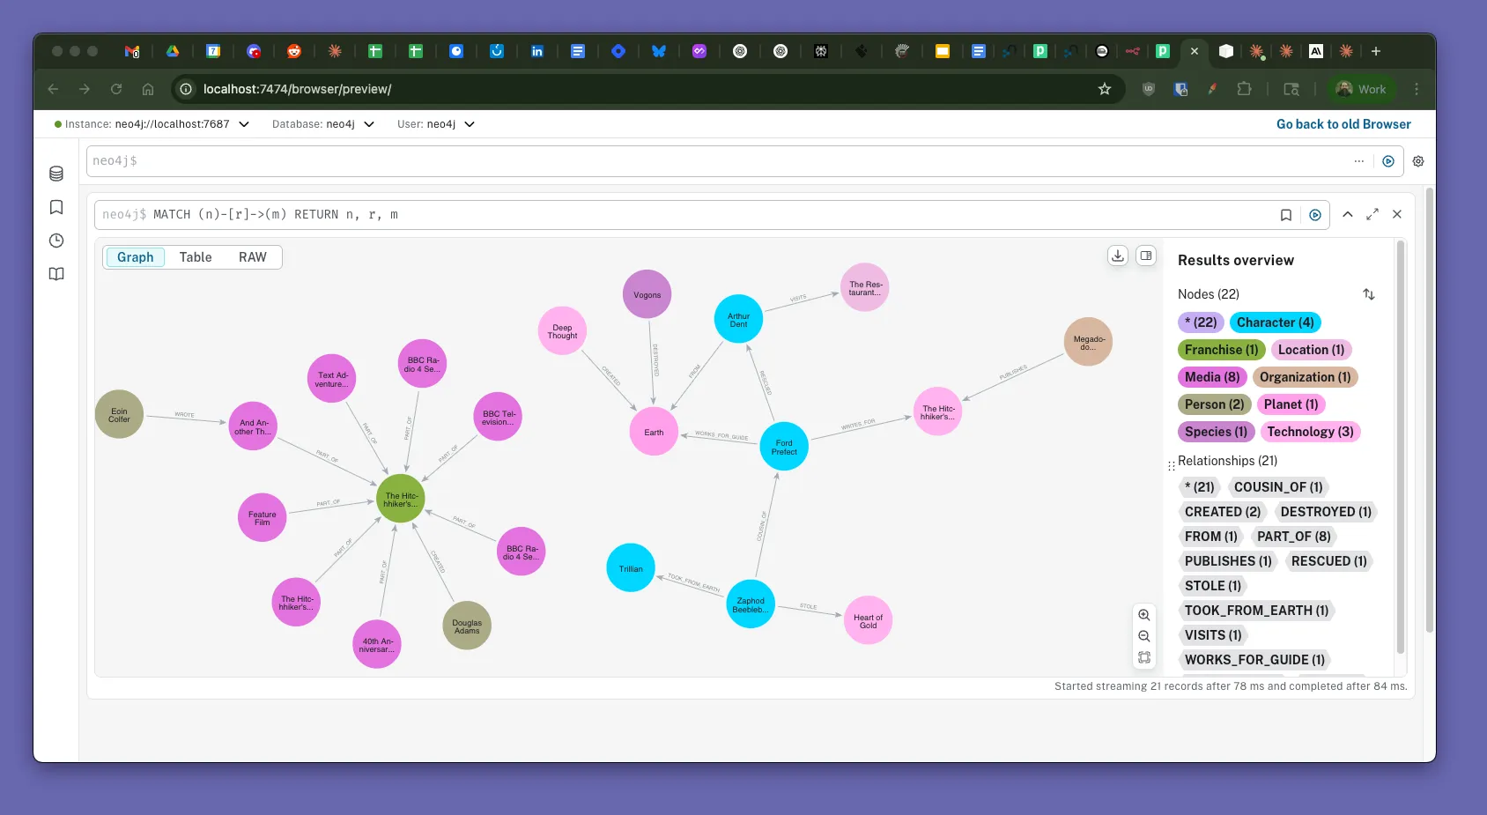Image resolution: width=1487 pixels, height=815 pixels.
Task: Switch to the RAW view tab
Action: 252,257
